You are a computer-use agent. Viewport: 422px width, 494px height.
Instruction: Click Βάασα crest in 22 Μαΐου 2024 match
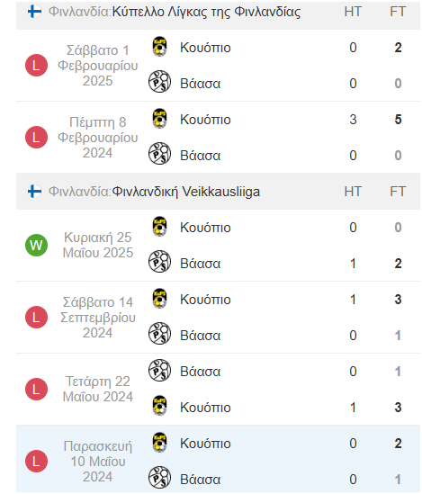coord(159,370)
